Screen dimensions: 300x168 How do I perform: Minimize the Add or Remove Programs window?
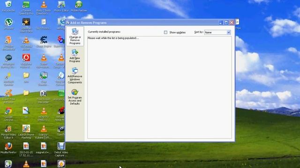click(221, 23)
